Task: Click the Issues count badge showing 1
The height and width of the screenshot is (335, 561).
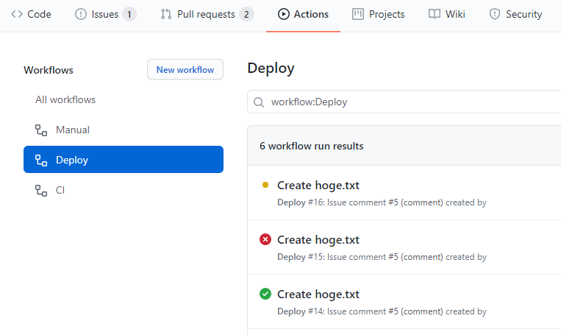Action: [x=129, y=14]
